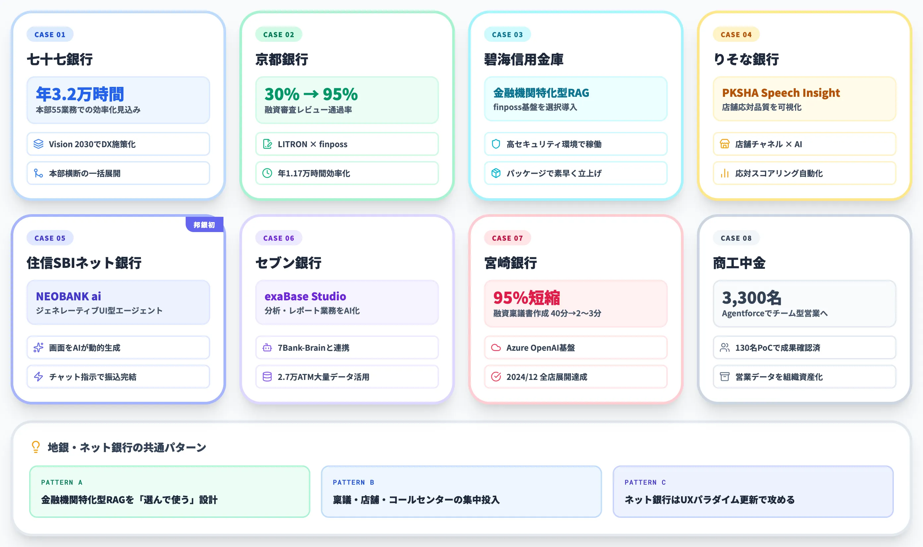Click the branch icon beside 本部横断の一括展開
The height and width of the screenshot is (547, 923).
point(38,173)
